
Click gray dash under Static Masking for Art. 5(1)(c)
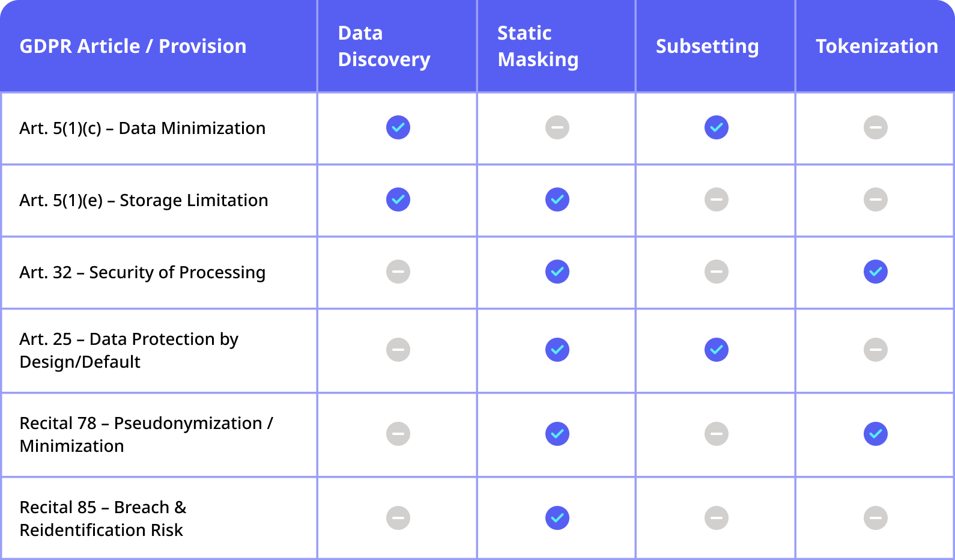pyautogui.click(x=557, y=127)
